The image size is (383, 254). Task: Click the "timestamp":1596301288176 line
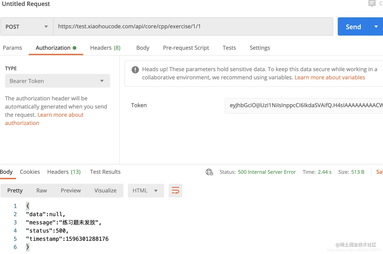pos(67,239)
